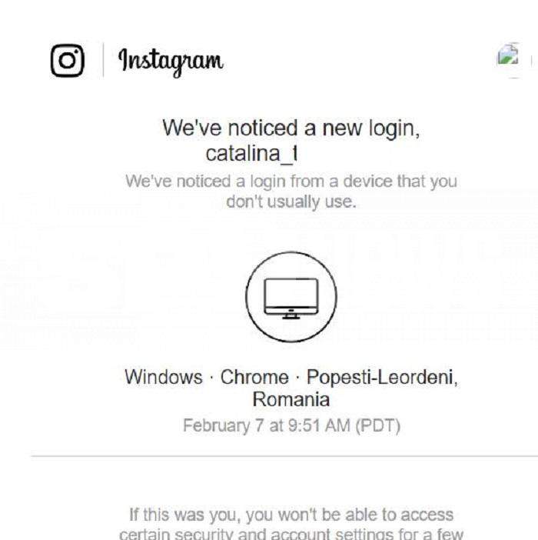Click the "certain security and account settings" line
Image resolution: width=538 pixels, height=540 pixels.
point(291,534)
